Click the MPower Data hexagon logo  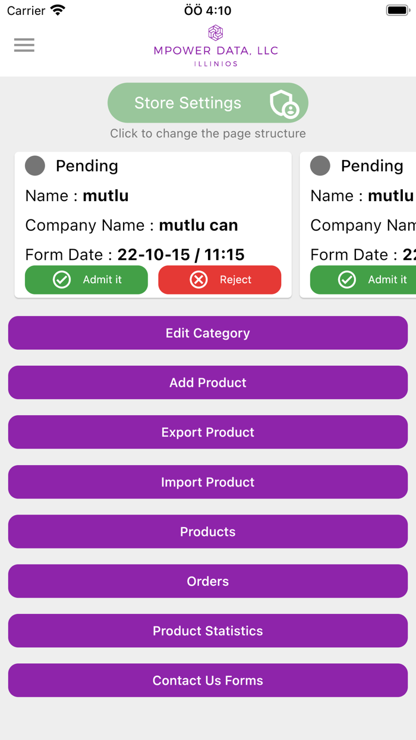(x=216, y=33)
